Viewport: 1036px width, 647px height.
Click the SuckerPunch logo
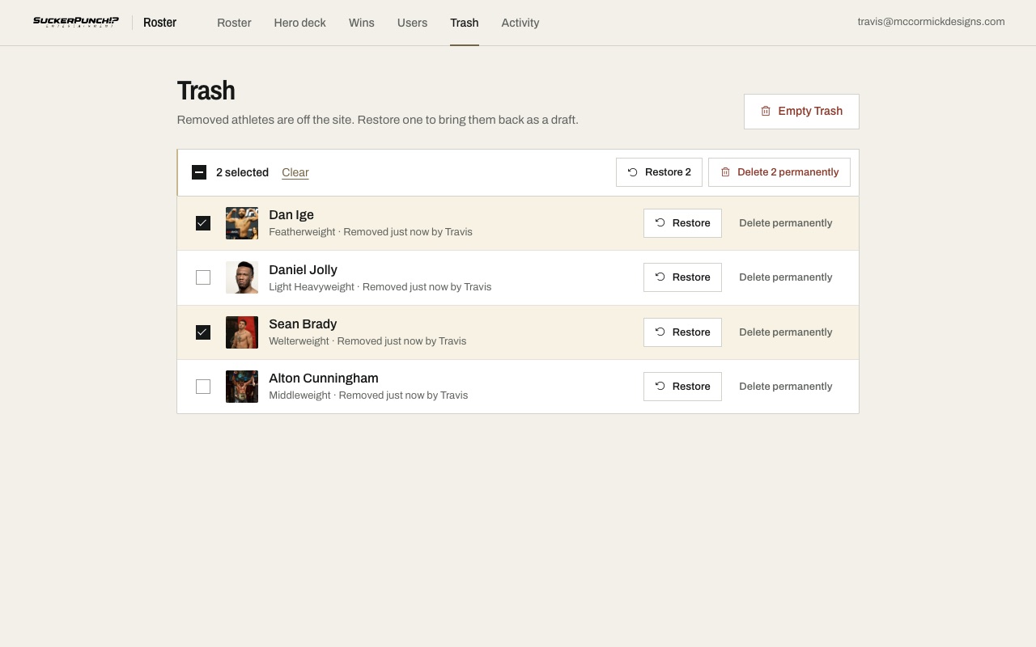coord(76,23)
